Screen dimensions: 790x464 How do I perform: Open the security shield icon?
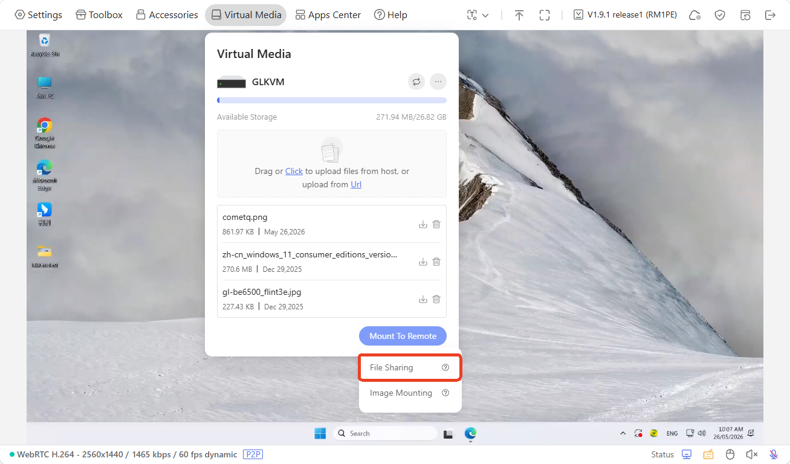pos(720,15)
